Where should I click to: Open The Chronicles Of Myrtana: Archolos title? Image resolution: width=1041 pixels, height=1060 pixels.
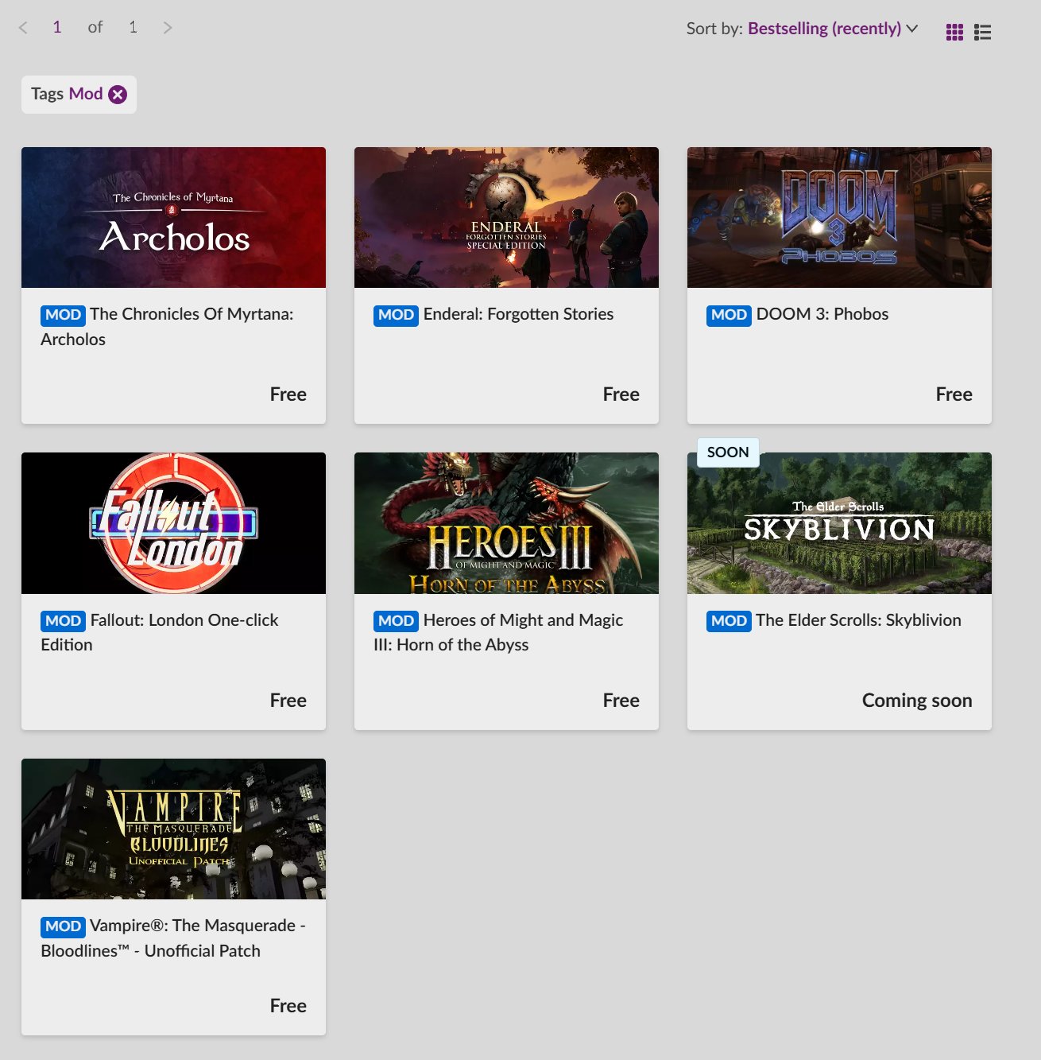(167, 327)
